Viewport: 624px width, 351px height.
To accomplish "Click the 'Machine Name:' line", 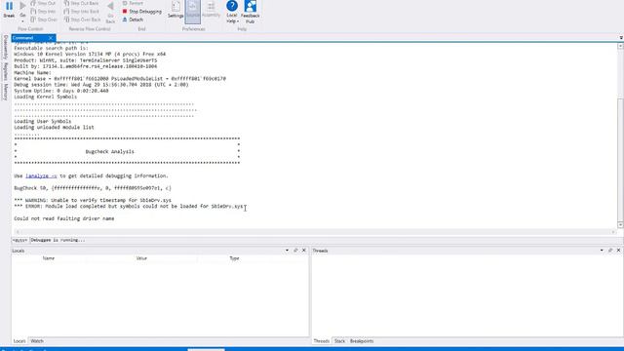I will pyautogui.click(x=32, y=73).
